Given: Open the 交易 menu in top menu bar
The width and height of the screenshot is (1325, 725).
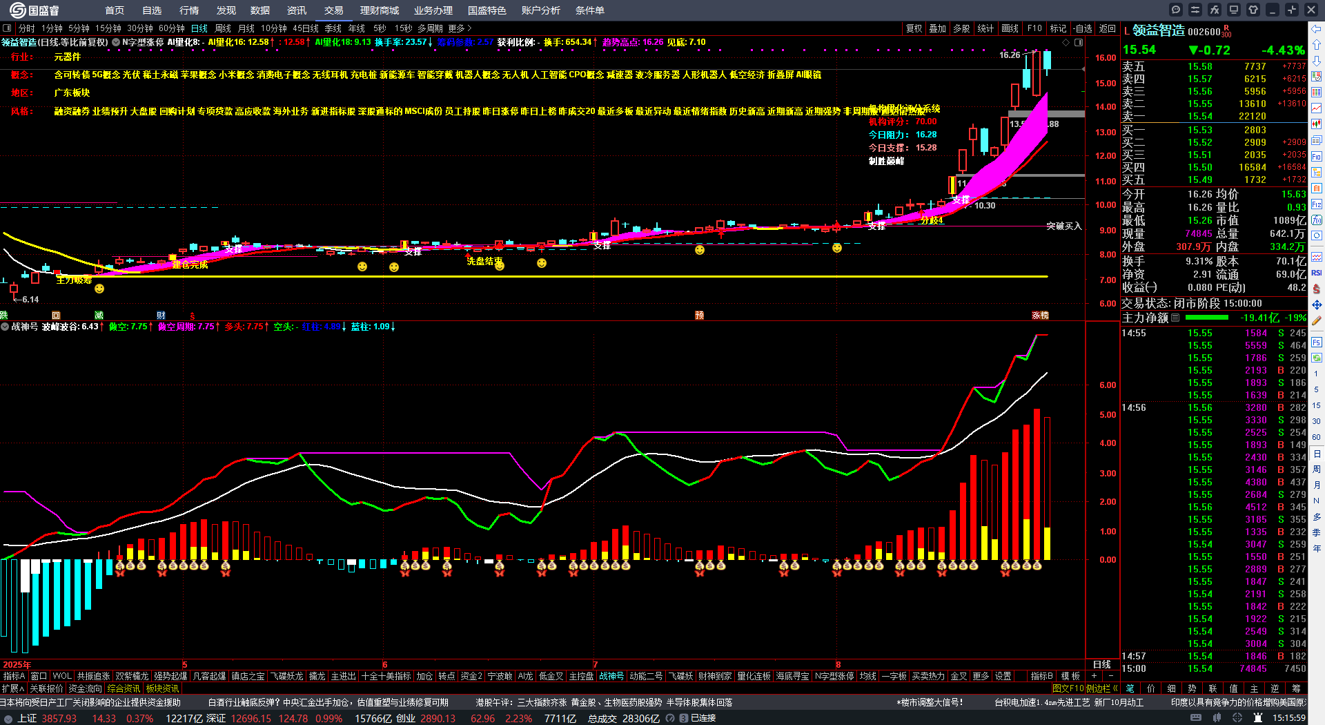Looking at the screenshot, I should tap(334, 10).
